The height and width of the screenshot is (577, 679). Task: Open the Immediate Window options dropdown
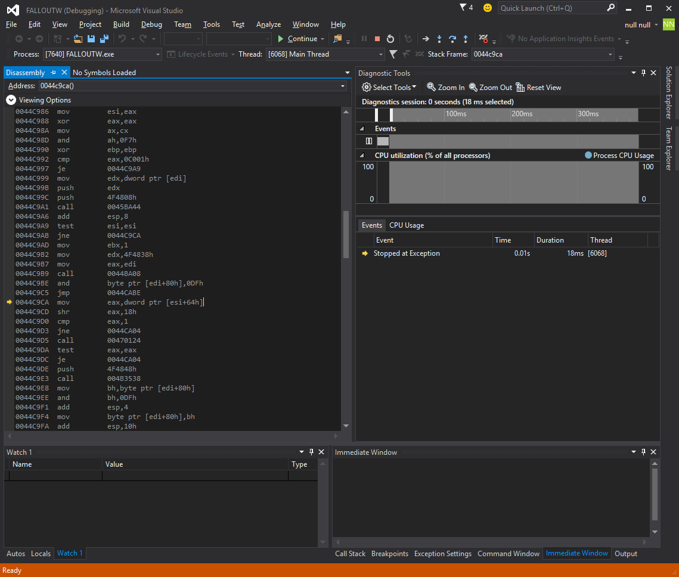[634, 452]
